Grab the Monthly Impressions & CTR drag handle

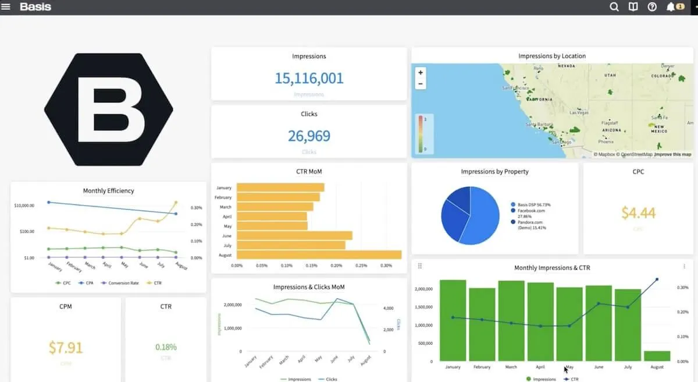coord(420,266)
